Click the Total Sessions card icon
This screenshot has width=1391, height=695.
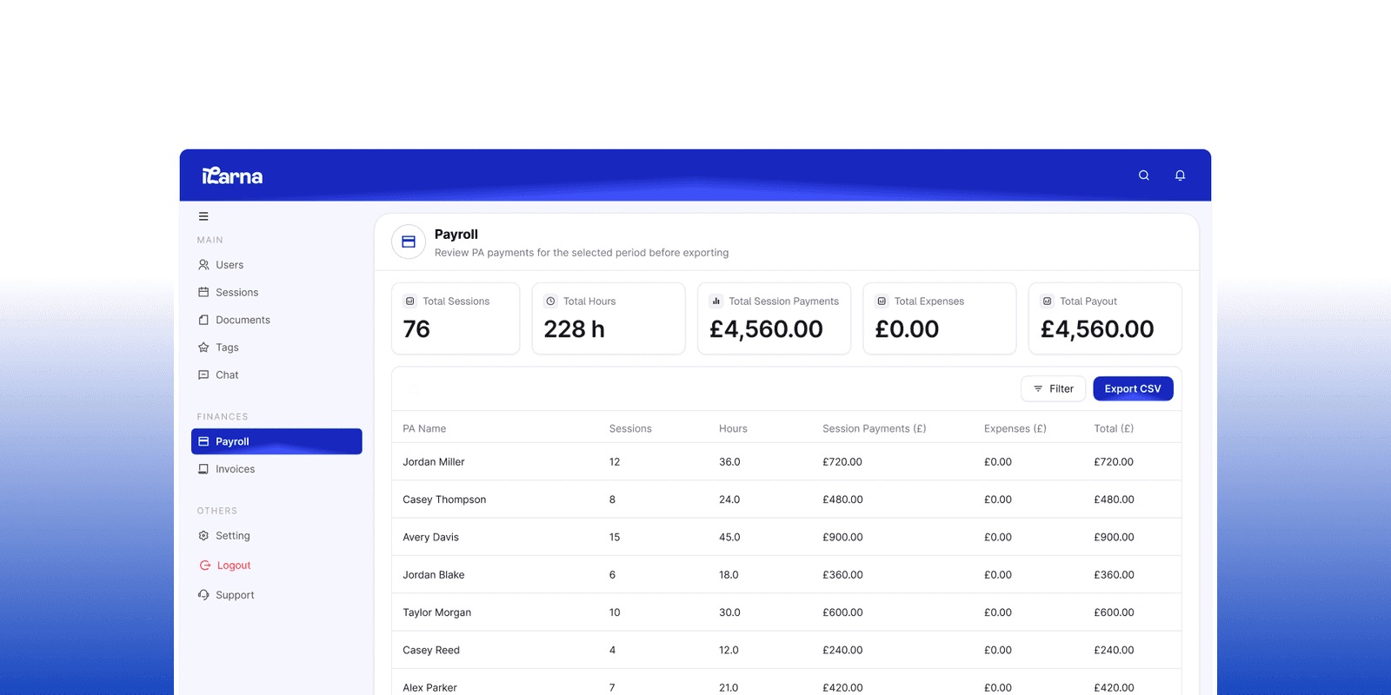(410, 301)
